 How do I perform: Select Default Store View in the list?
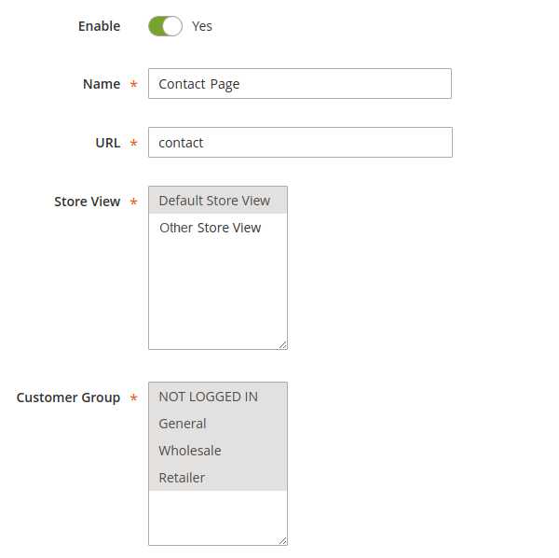coord(217,201)
